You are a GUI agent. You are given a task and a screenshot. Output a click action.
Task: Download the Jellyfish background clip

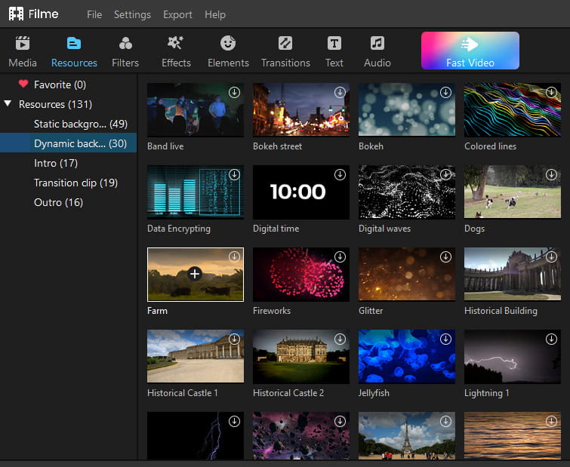pos(445,339)
